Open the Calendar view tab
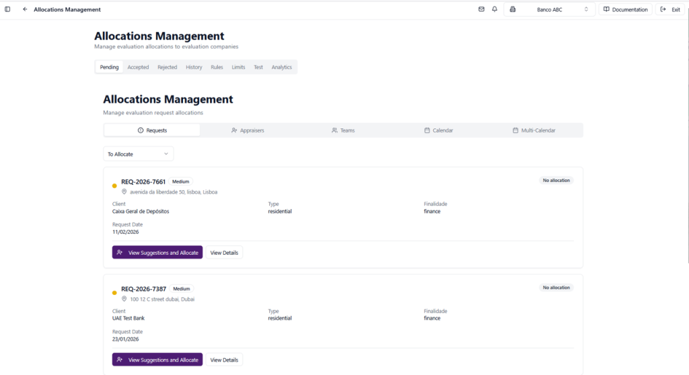 [x=439, y=130]
